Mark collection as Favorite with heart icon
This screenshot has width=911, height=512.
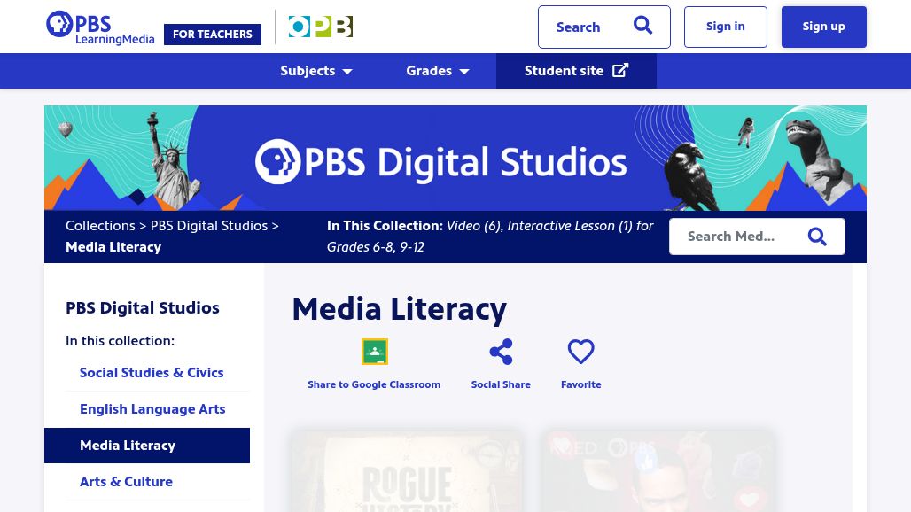pyautogui.click(x=580, y=352)
